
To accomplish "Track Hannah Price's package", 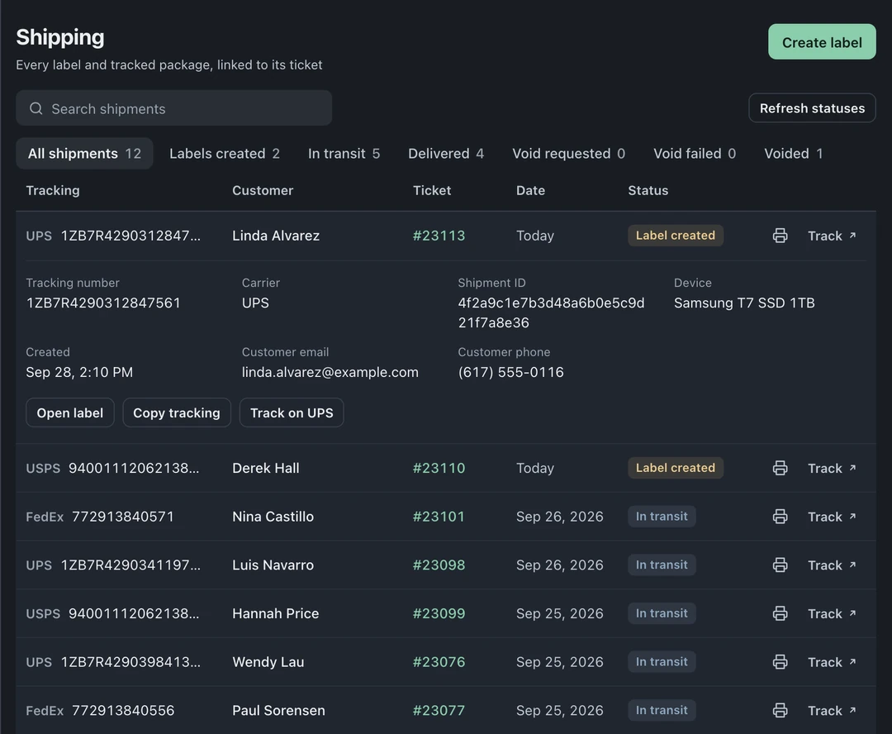I will click(832, 613).
